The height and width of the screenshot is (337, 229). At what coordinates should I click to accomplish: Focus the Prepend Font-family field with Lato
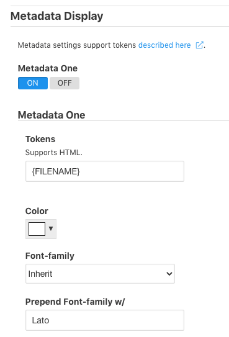click(105, 320)
